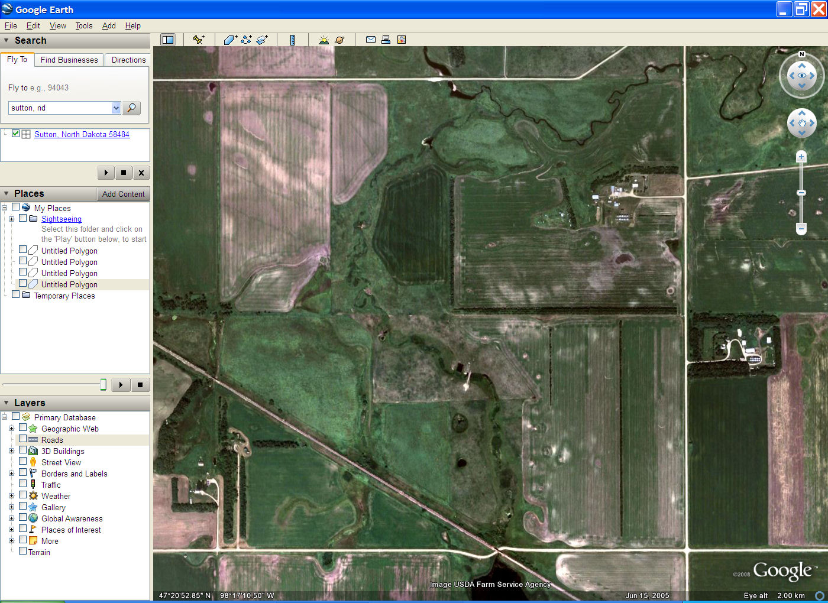Screen dimensions: 828x603
Task: Open the Edit menu
Action: pyautogui.click(x=33, y=25)
